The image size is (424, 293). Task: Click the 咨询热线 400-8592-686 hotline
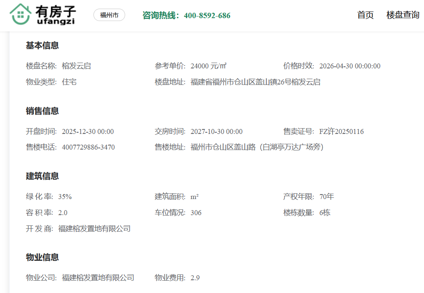pos(186,16)
